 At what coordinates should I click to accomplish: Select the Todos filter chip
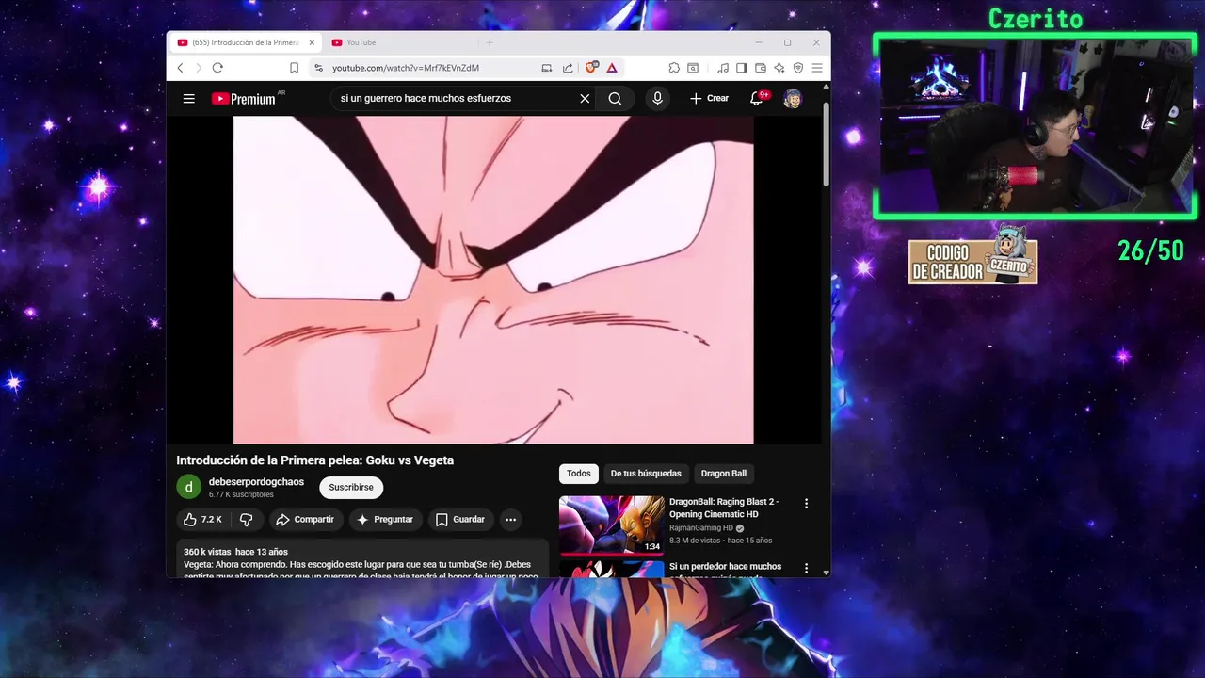click(579, 474)
